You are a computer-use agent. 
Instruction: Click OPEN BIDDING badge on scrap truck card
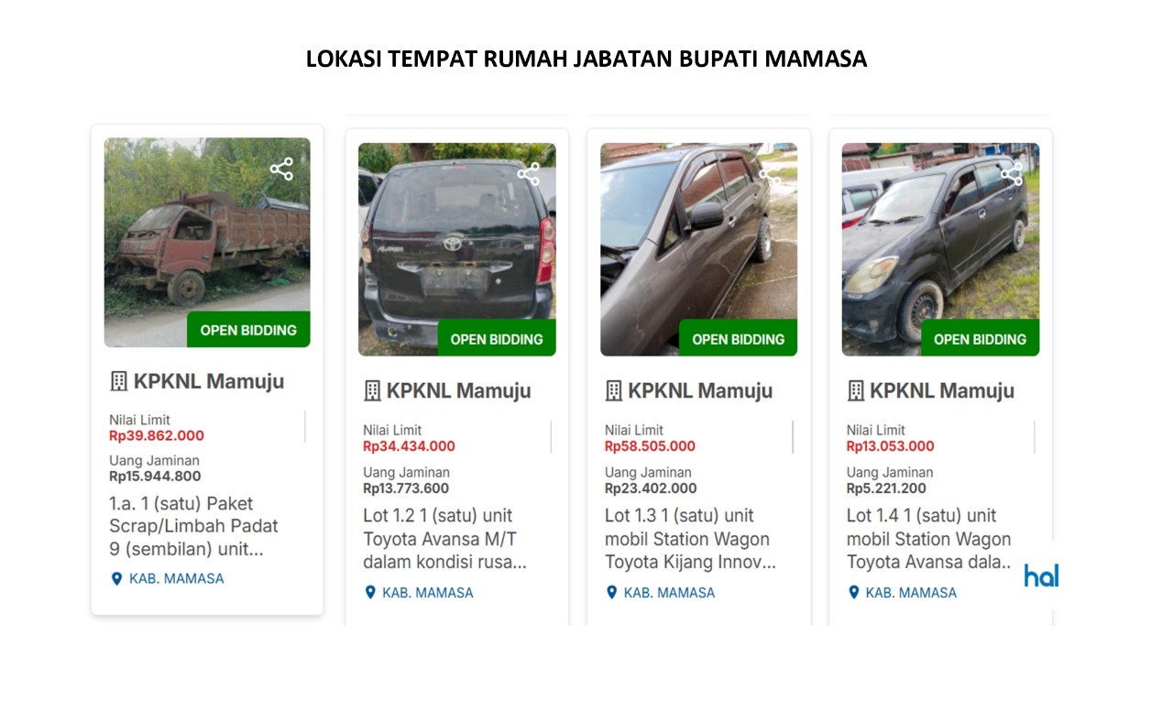(248, 330)
